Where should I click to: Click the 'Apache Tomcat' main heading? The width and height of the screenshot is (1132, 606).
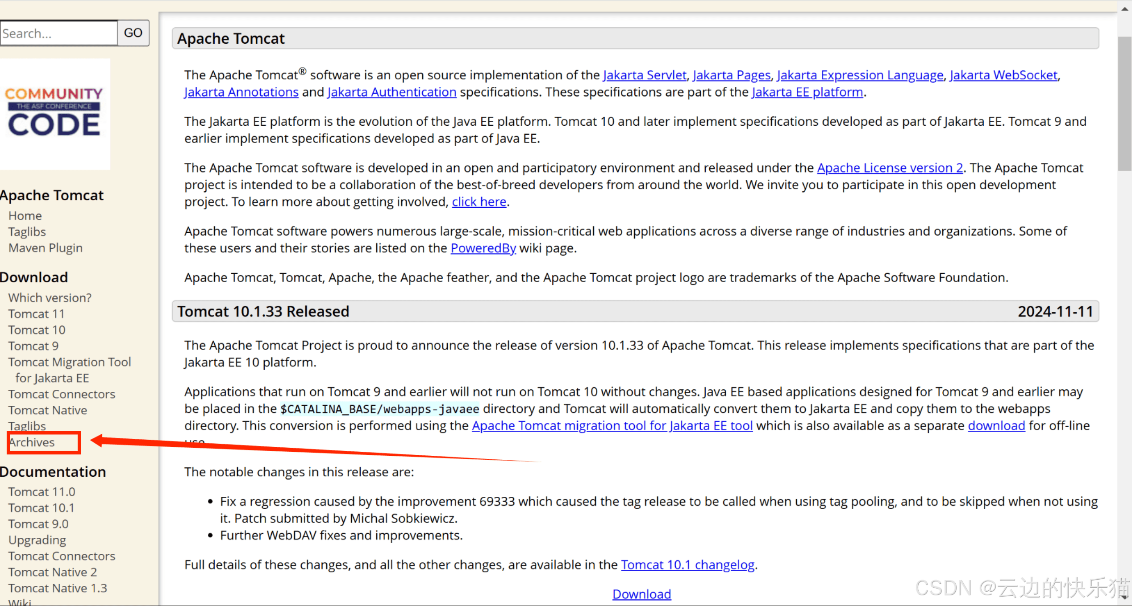point(231,38)
